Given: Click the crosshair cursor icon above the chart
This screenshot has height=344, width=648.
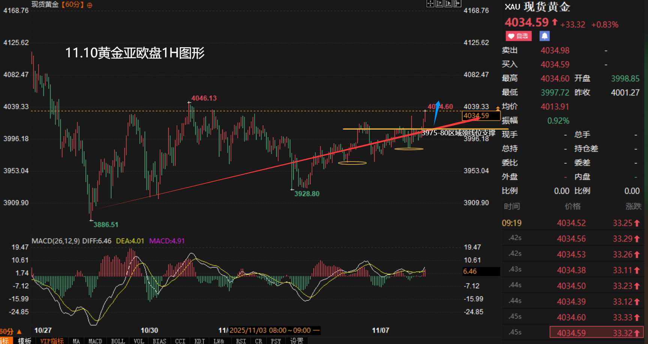Looking at the screenshot, I should point(430,4).
